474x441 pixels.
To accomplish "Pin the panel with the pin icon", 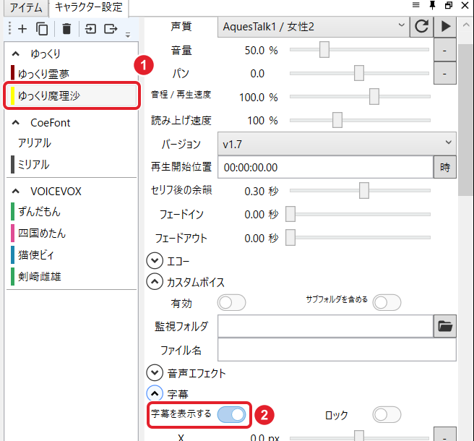I will pyautogui.click(x=432, y=5).
